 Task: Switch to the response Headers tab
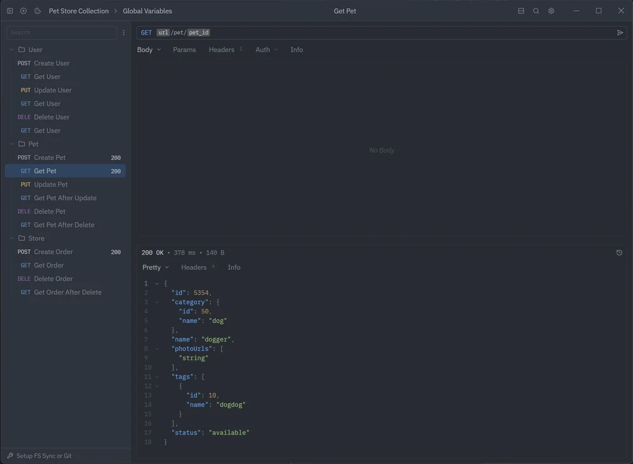[197, 267]
